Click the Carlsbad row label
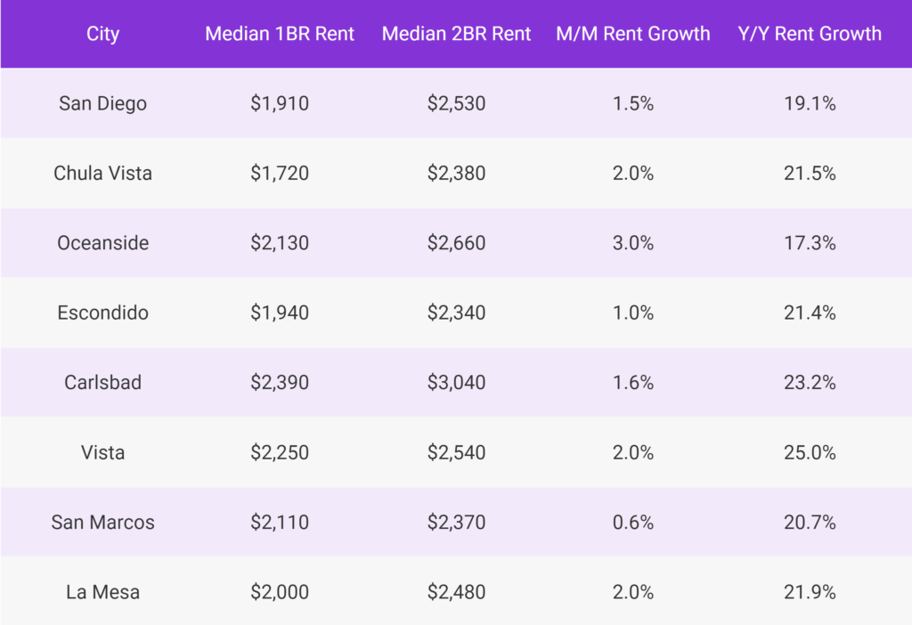Screen dimensions: 912x625 pos(102,383)
